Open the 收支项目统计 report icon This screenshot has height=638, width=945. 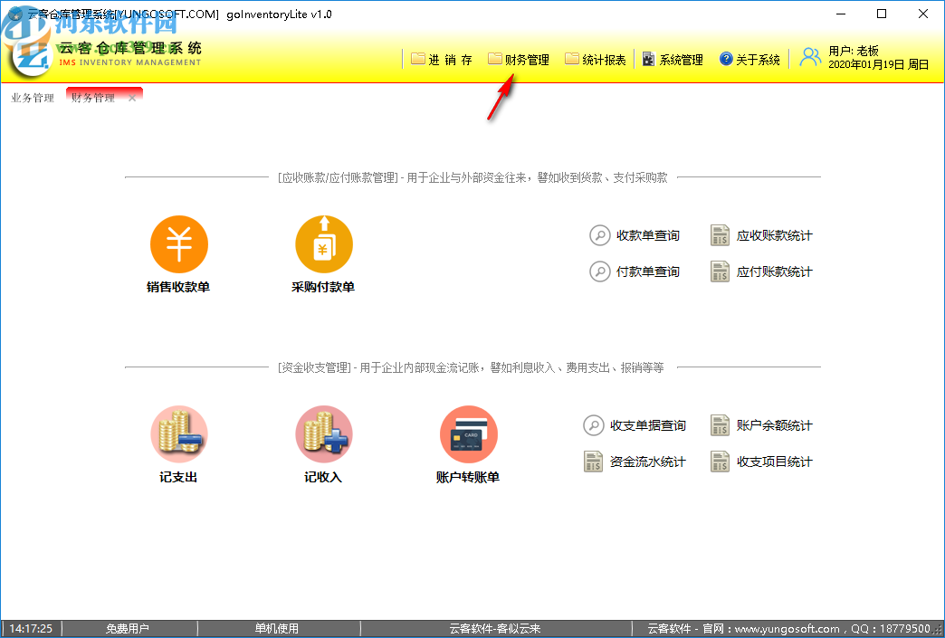[x=720, y=461]
